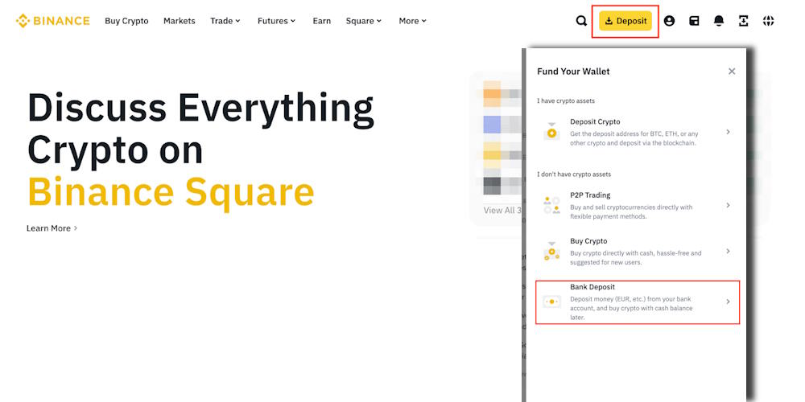Screen dimensions: 805x402
Task: Select the Bank Deposit title
Action: pyautogui.click(x=592, y=287)
